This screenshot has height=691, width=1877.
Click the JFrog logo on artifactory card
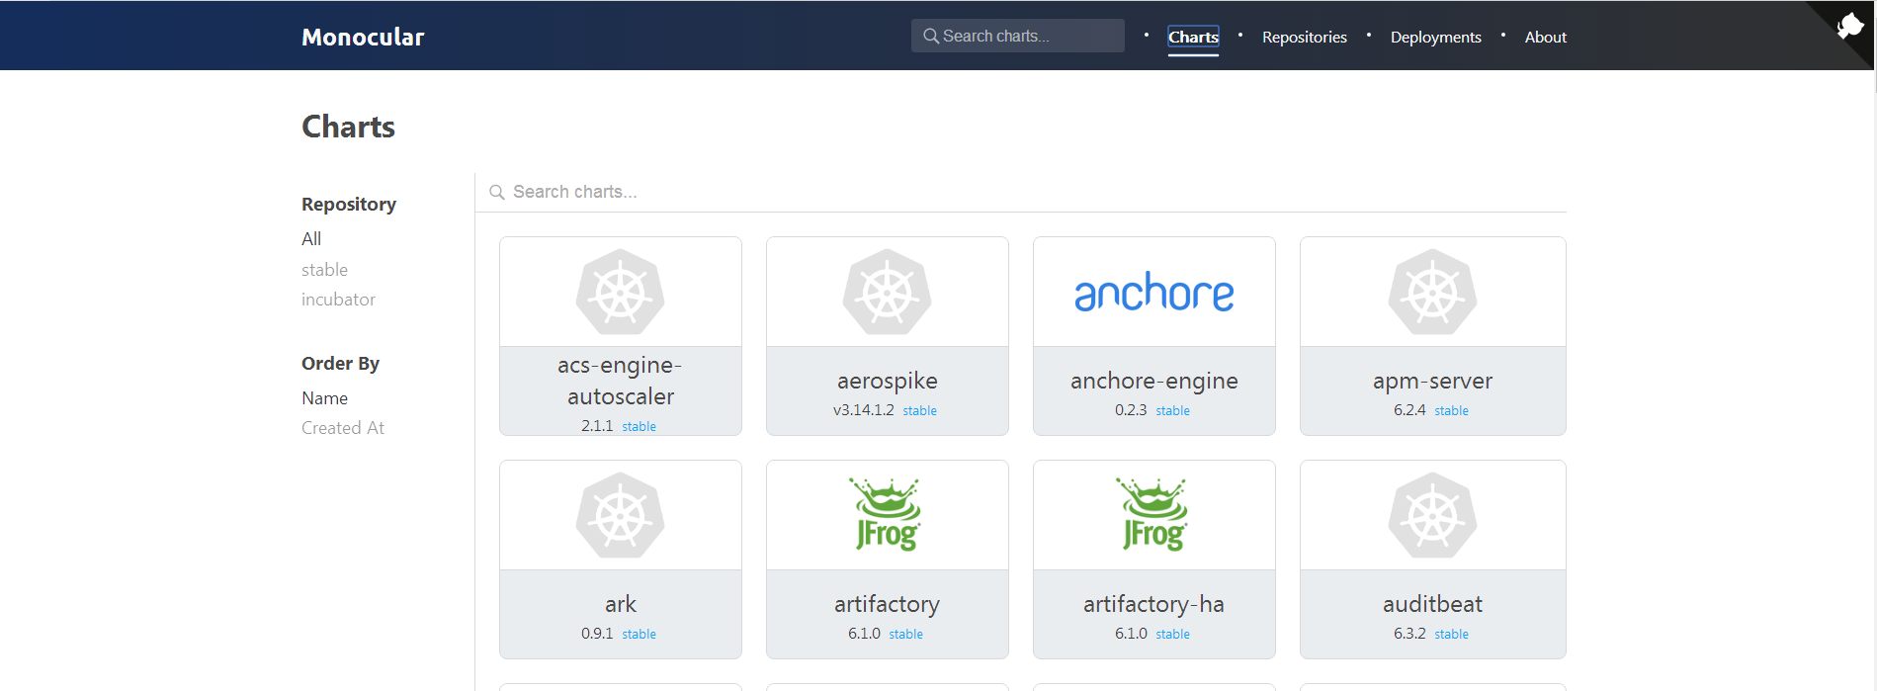click(x=887, y=514)
